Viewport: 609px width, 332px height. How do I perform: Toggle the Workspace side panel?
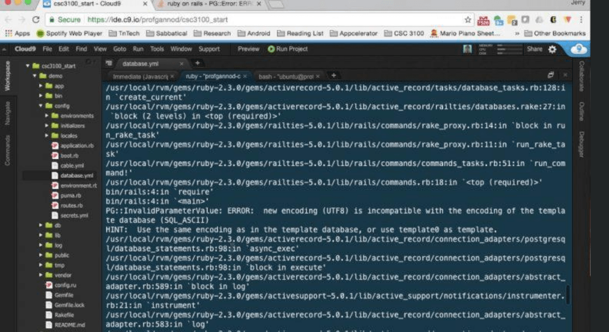tap(7, 75)
